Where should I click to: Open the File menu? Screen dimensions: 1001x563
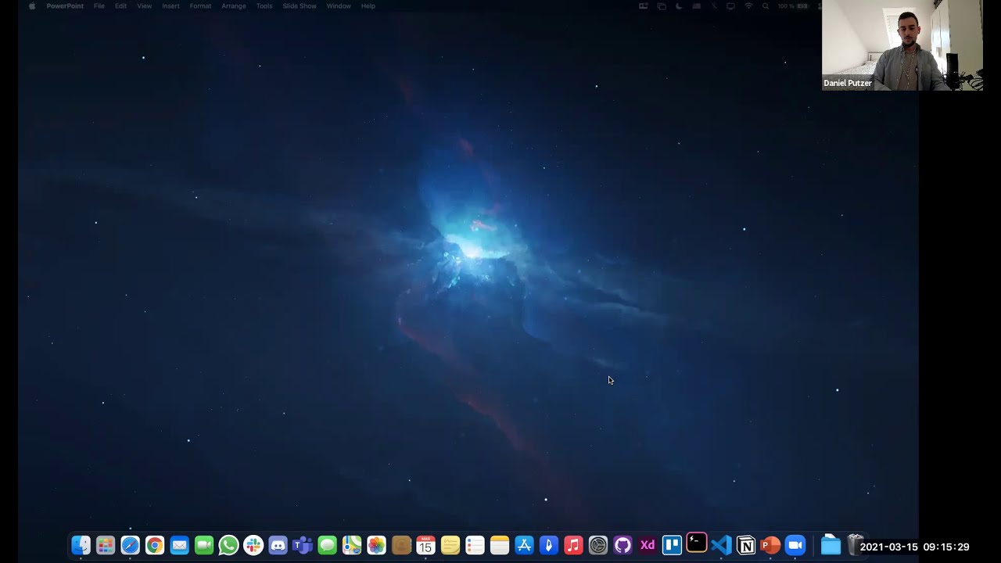click(99, 6)
